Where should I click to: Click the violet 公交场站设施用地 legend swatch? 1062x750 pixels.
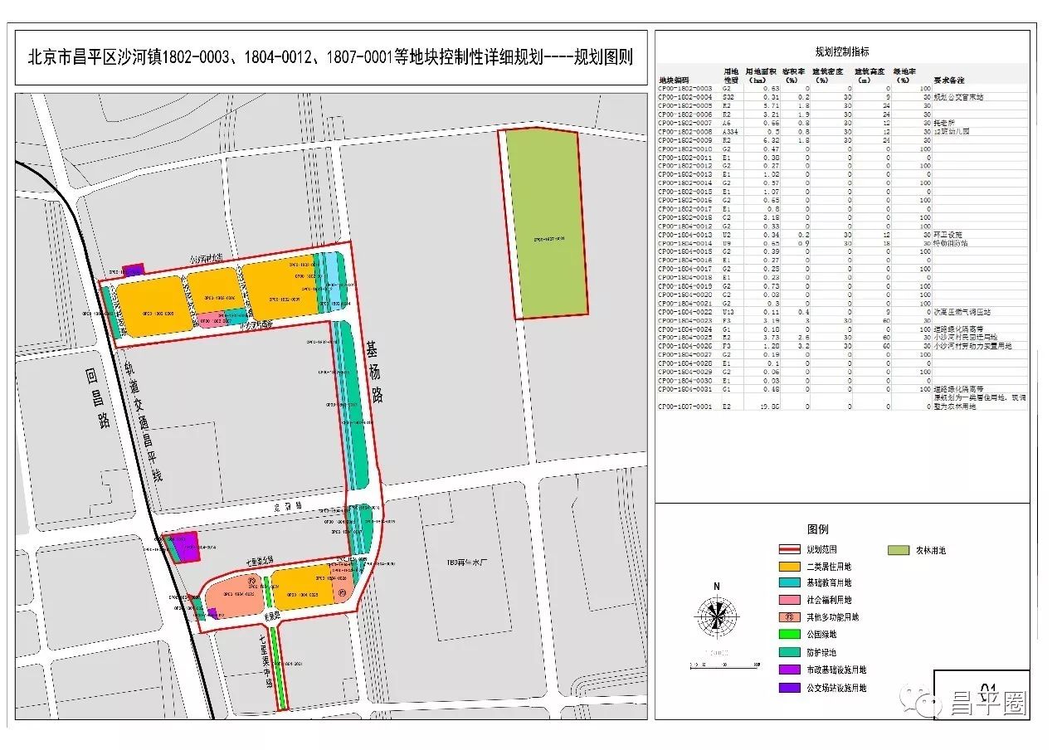tap(789, 687)
